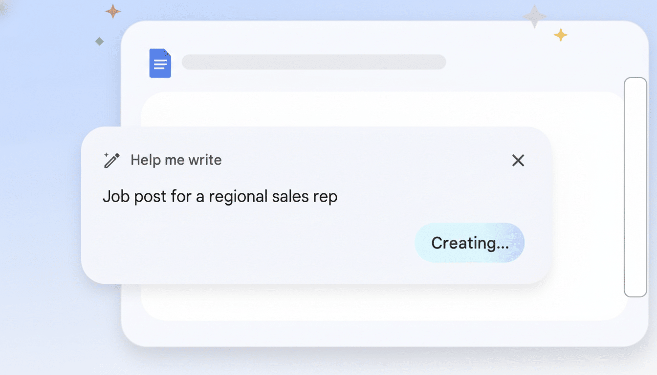Select the Help me write magic pencil icon
657x375 pixels.
111,160
